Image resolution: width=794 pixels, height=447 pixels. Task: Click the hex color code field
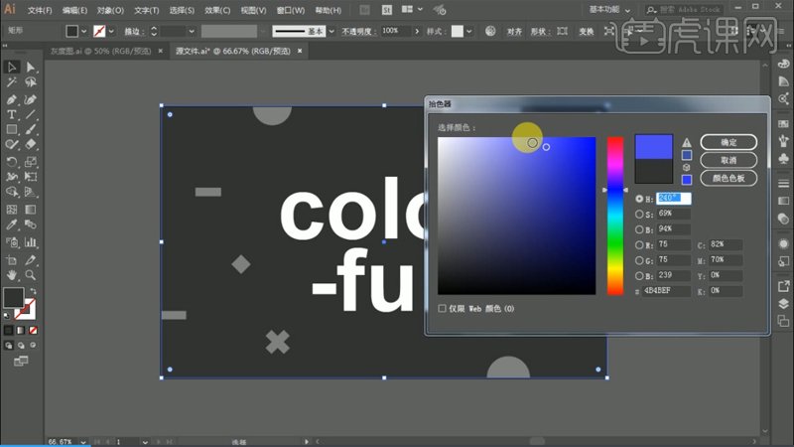(666, 291)
